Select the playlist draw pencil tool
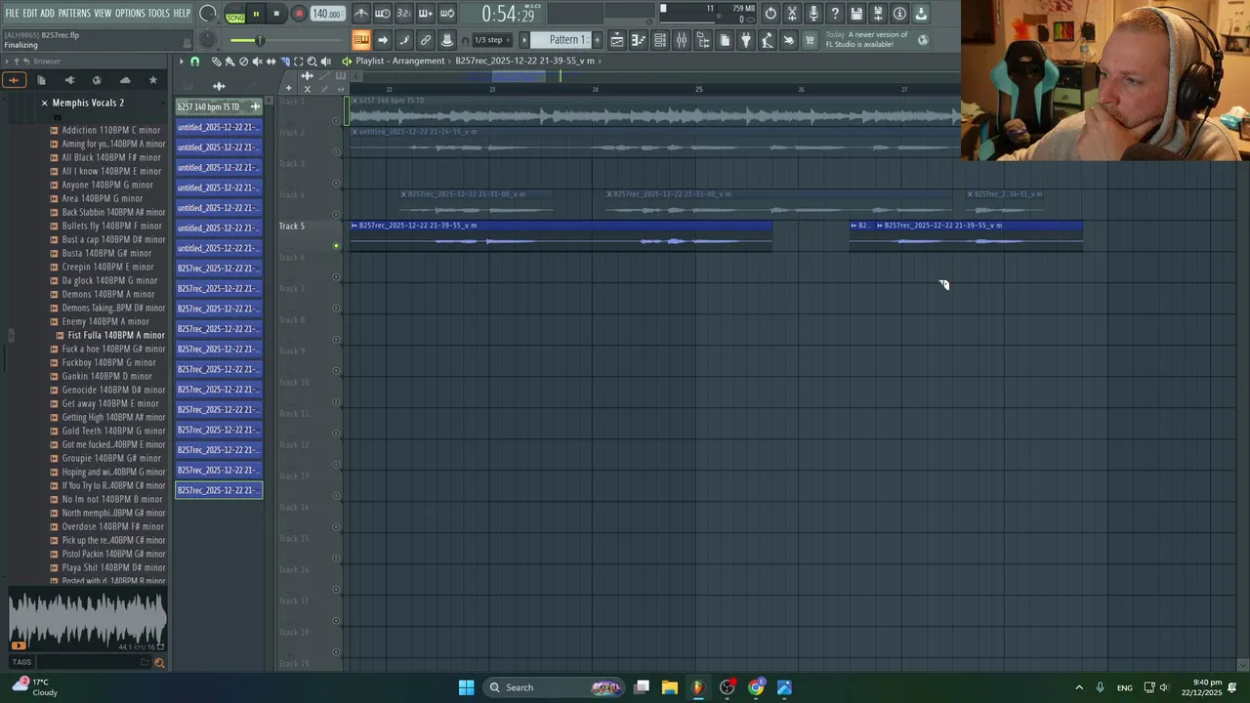Image resolution: width=1250 pixels, height=703 pixels. [216, 62]
